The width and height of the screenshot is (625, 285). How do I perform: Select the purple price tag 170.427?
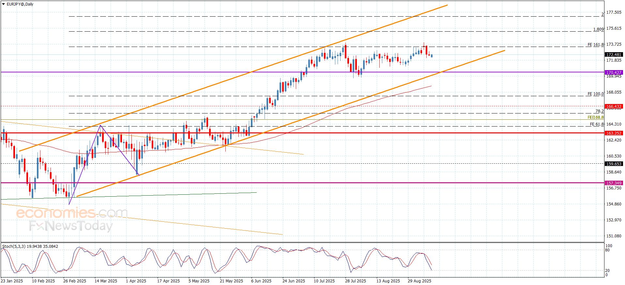(x=614, y=72)
